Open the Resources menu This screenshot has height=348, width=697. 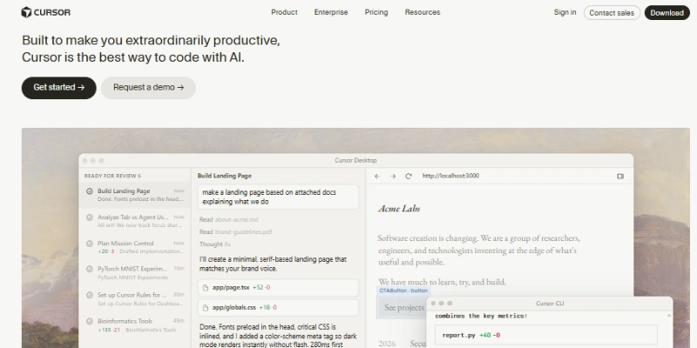423,12
